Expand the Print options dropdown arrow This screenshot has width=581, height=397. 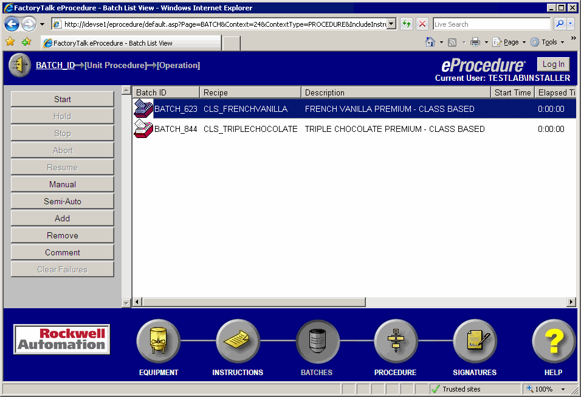click(487, 43)
